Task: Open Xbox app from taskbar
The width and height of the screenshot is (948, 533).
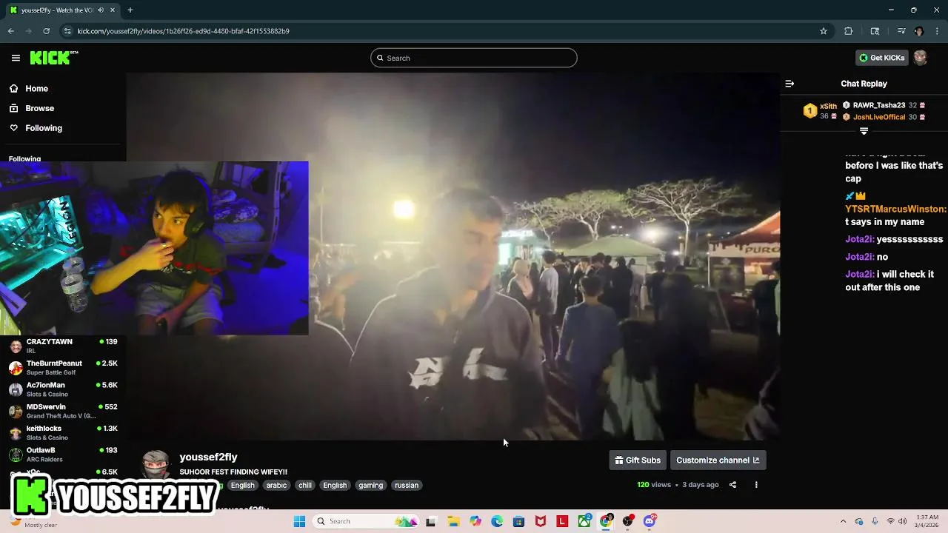Action: 584,521
